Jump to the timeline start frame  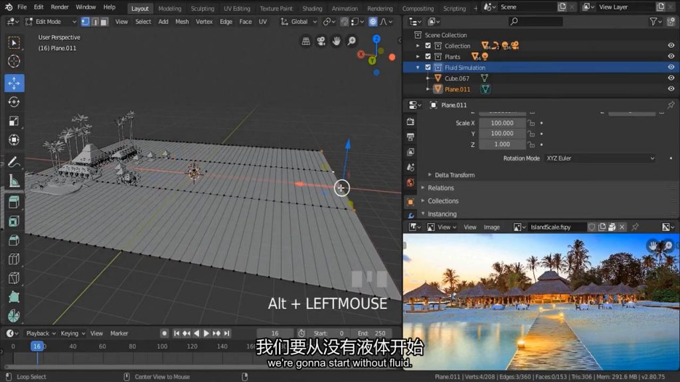point(176,334)
